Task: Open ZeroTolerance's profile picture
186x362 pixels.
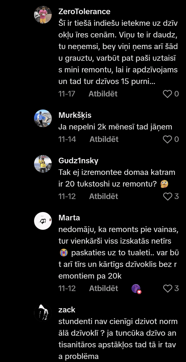Action: pos(43,15)
